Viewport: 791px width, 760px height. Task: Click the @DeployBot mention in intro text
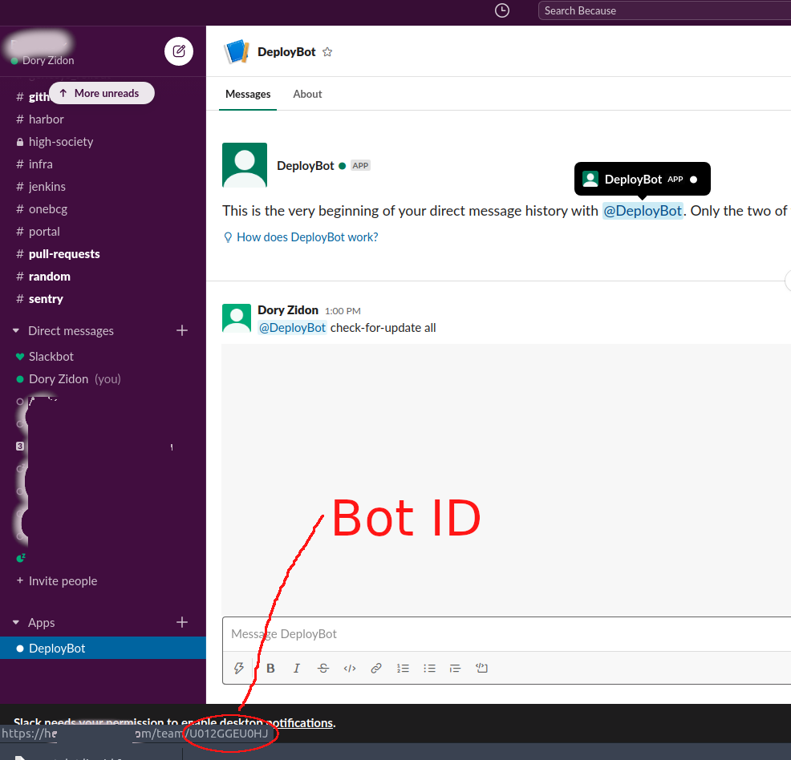click(x=643, y=211)
